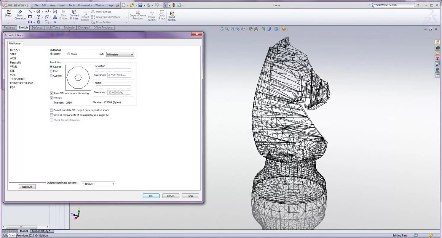Enable Do not translate STL output data
This screenshot has height=238, width=442.
coord(52,110)
